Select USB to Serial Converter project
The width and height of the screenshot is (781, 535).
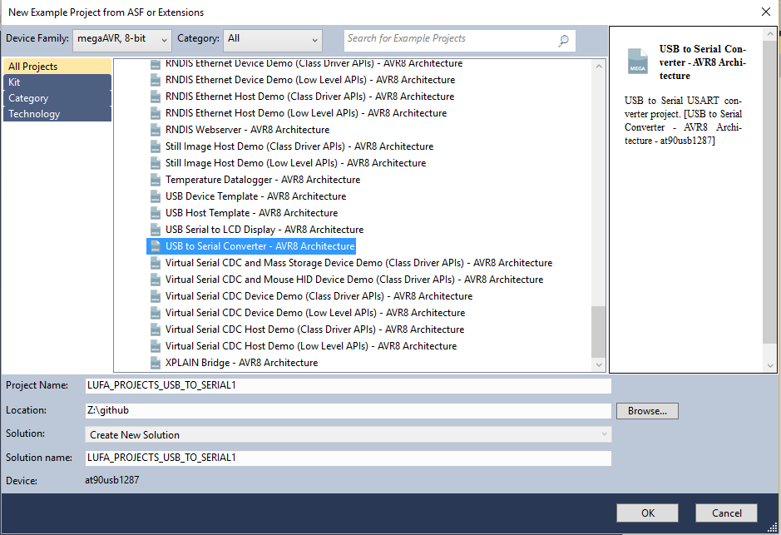click(260, 246)
